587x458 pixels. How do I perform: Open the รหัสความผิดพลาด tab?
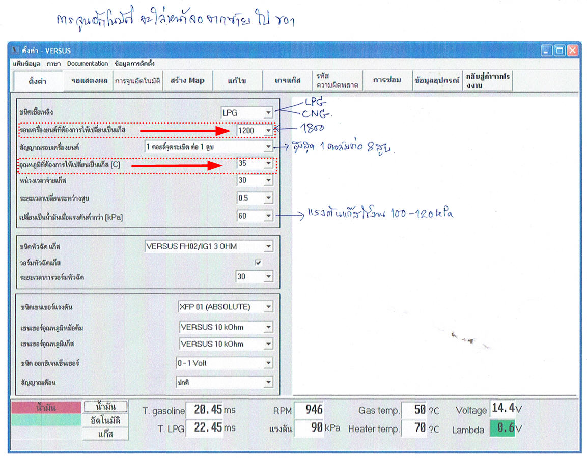click(x=338, y=81)
